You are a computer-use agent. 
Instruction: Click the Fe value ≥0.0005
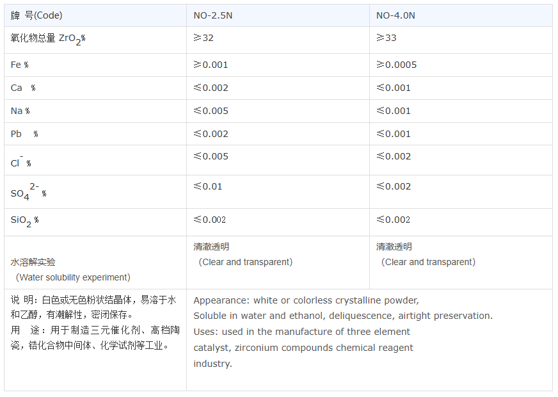(x=397, y=65)
